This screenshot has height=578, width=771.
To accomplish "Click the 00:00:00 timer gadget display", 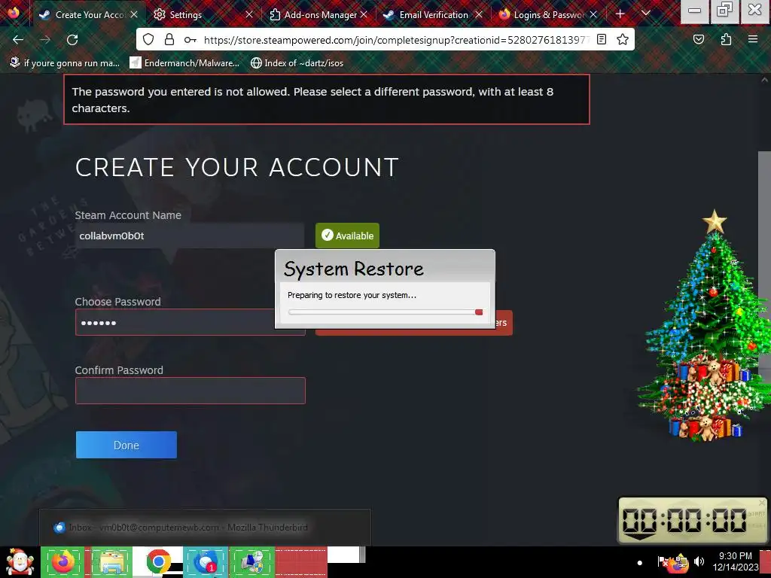I will [x=684, y=520].
